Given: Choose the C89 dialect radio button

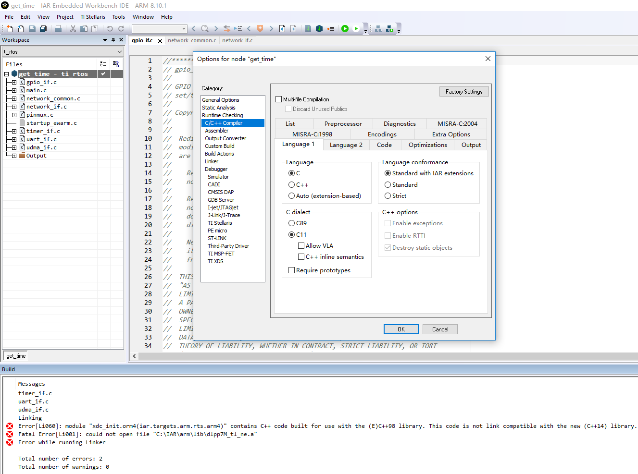Looking at the screenshot, I should tap(292, 223).
